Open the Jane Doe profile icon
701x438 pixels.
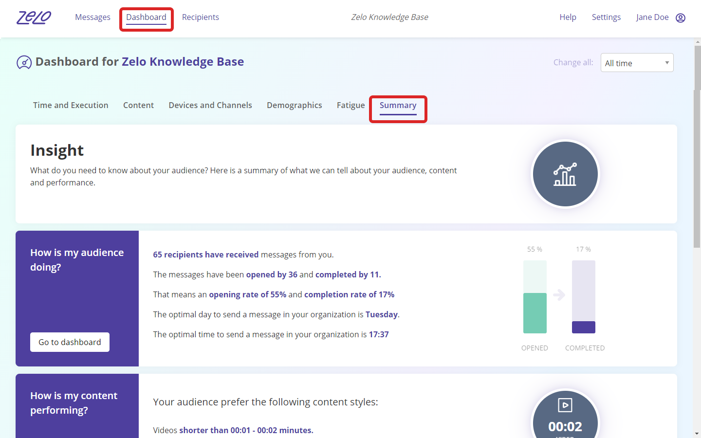click(x=681, y=18)
